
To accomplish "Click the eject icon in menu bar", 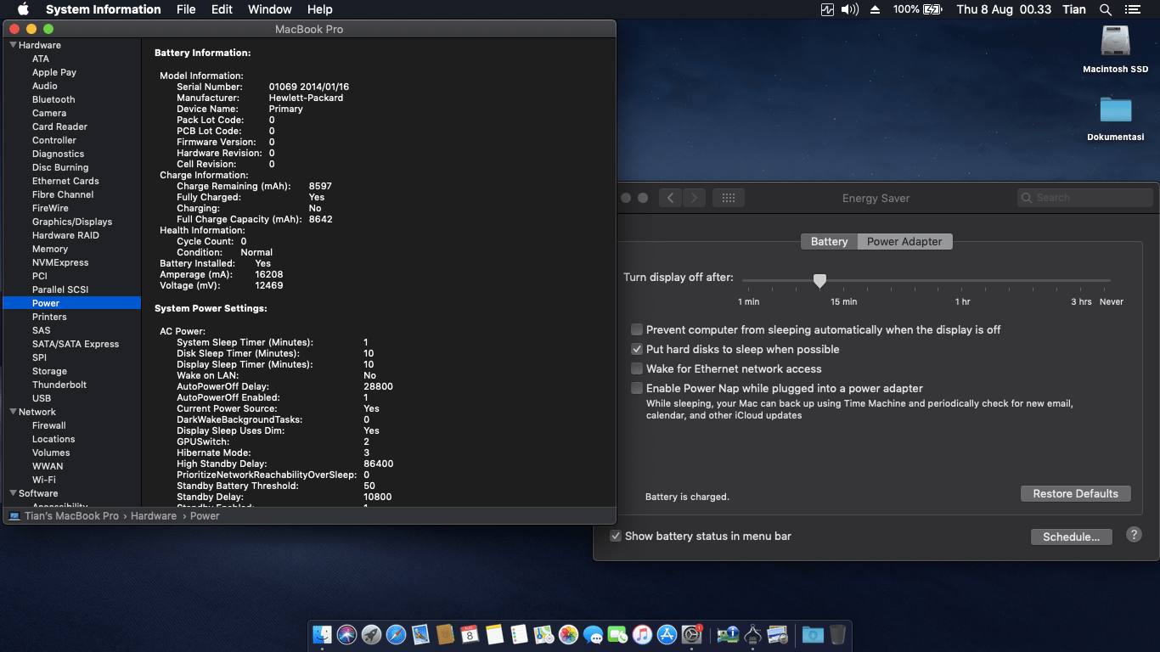I will [875, 9].
